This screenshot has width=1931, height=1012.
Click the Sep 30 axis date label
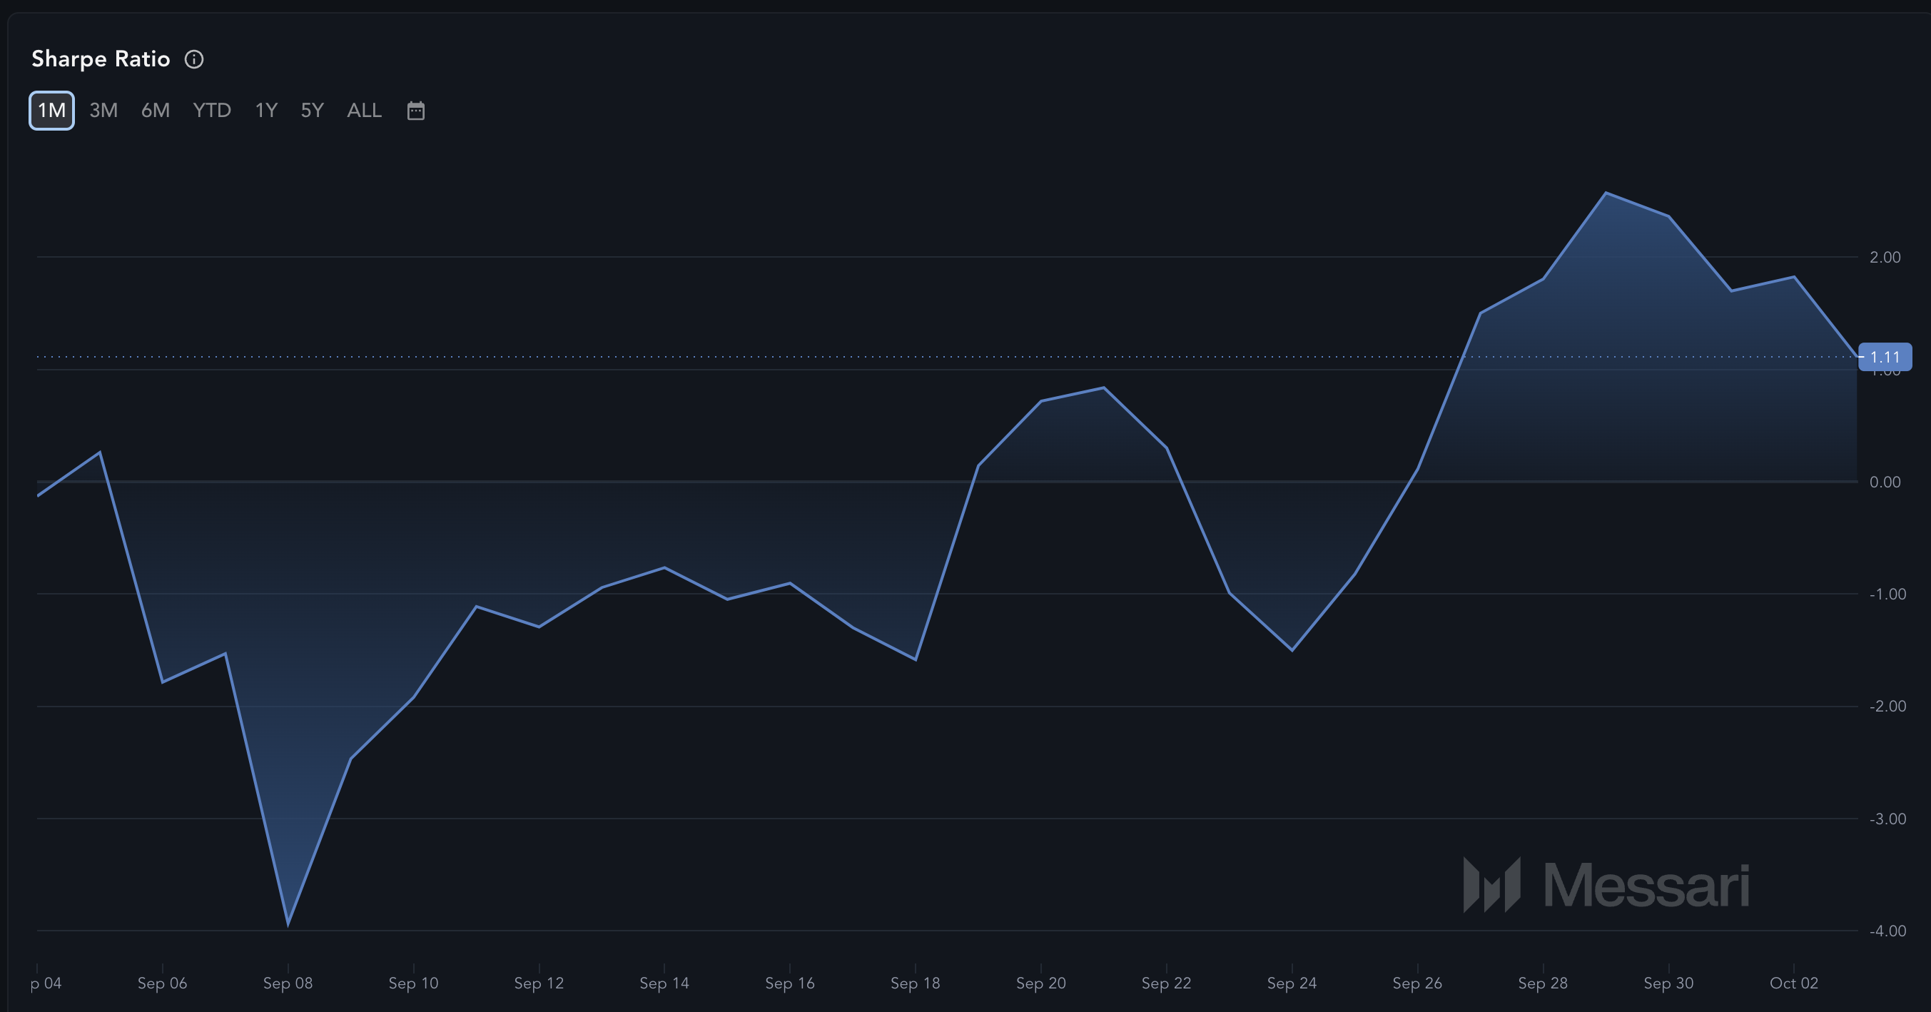(x=1668, y=983)
